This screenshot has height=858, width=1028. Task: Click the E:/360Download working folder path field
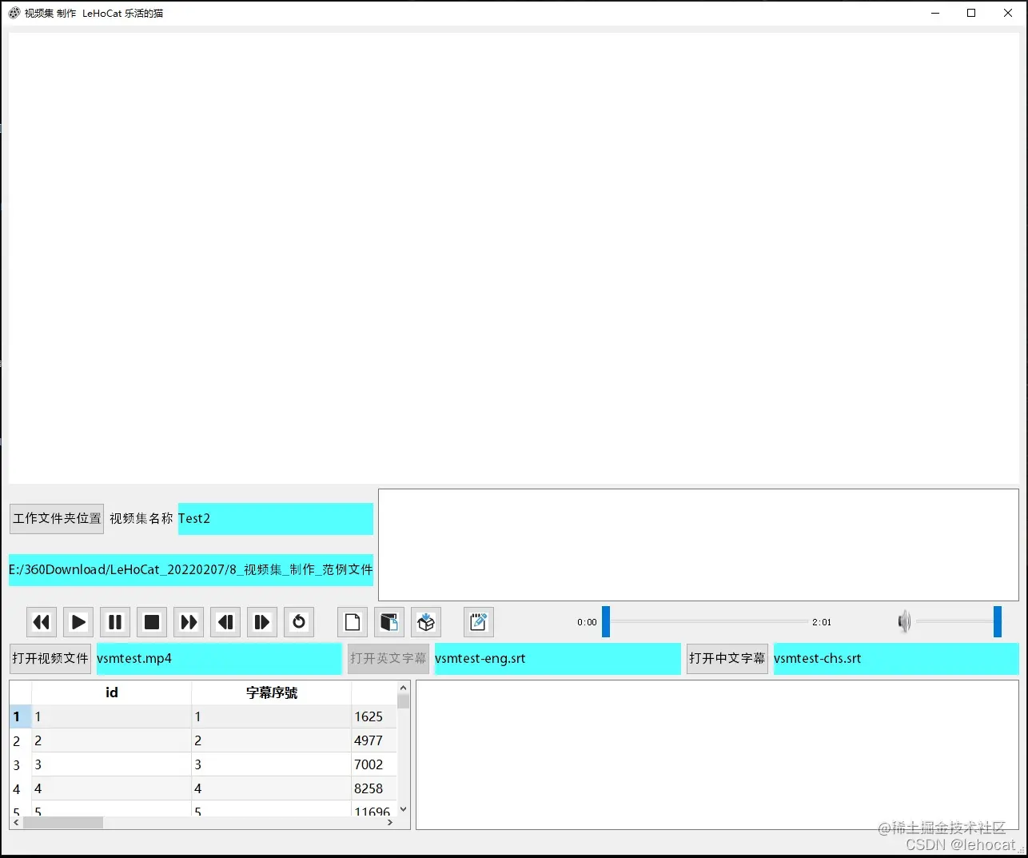(191, 569)
